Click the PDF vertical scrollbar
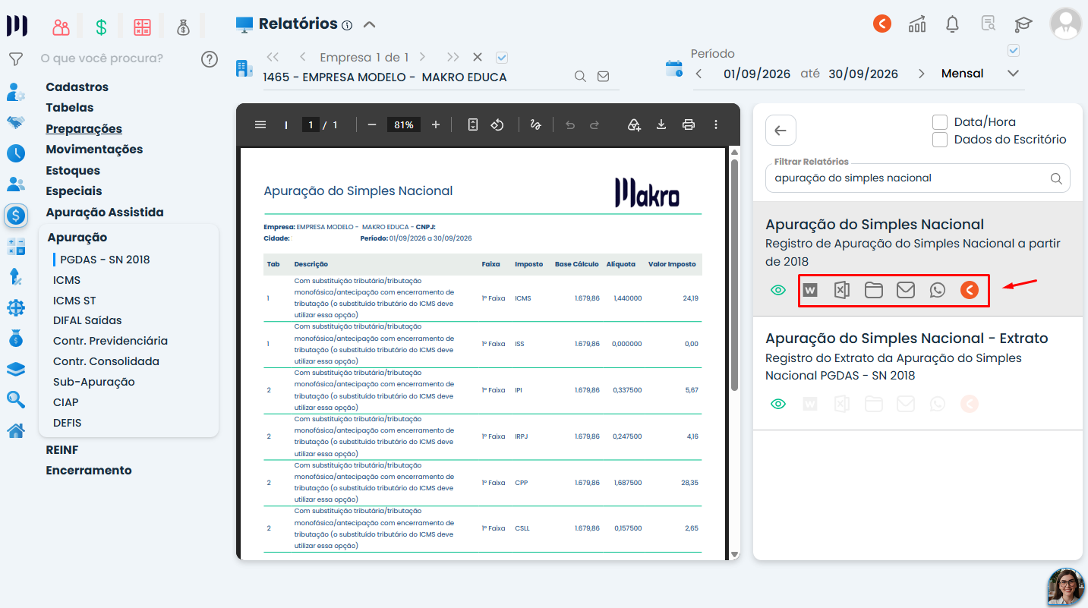This screenshot has height=608, width=1088. [734, 275]
